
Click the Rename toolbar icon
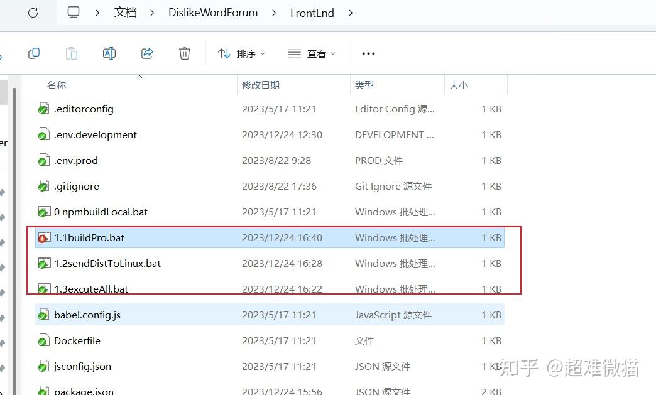[109, 53]
